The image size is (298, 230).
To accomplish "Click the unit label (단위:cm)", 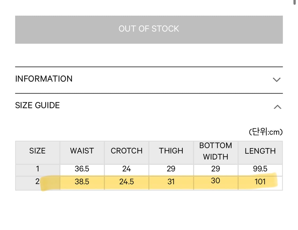I will pyautogui.click(x=266, y=132).
